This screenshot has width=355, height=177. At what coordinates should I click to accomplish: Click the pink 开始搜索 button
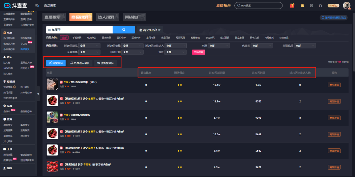pyautogui.click(x=199, y=52)
